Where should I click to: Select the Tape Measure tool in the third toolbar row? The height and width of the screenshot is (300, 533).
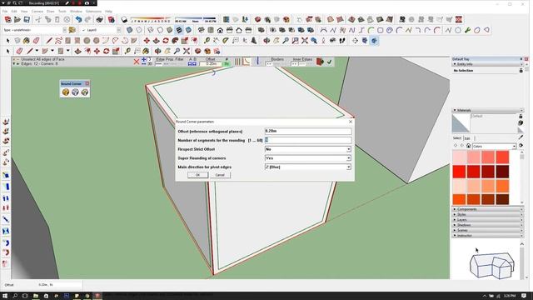pos(207,41)
